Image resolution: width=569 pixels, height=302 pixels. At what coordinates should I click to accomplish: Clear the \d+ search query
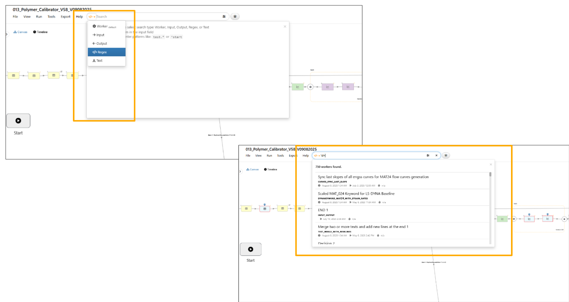click(436, 155)
